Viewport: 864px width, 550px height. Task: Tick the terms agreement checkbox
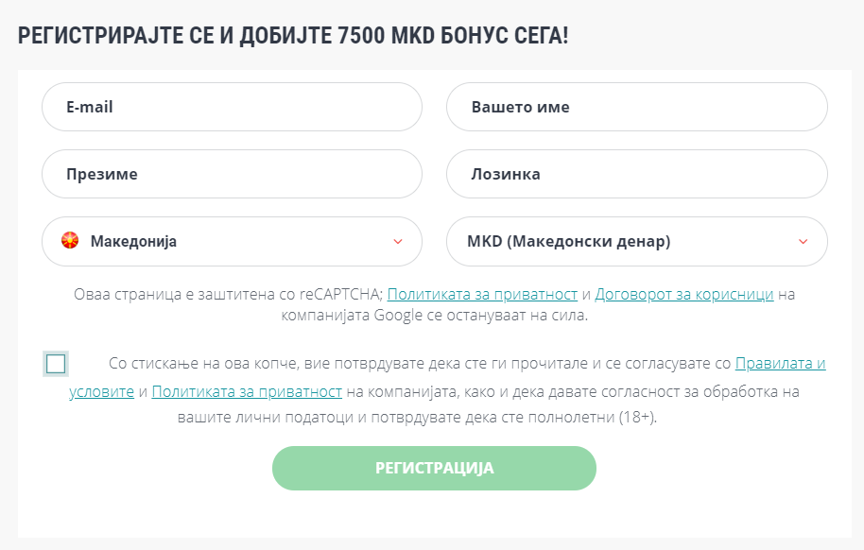coord(56,364)
